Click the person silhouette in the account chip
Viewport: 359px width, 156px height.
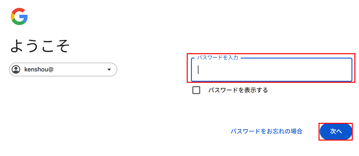tap(16, 70)
